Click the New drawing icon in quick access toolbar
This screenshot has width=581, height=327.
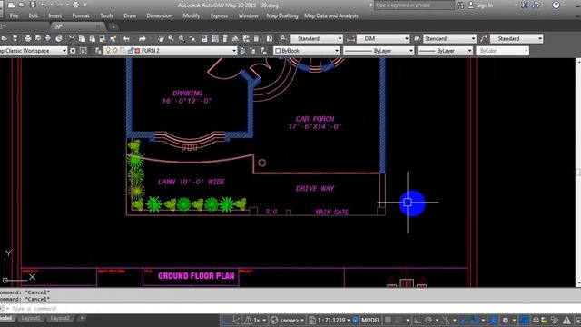[12, 5]
